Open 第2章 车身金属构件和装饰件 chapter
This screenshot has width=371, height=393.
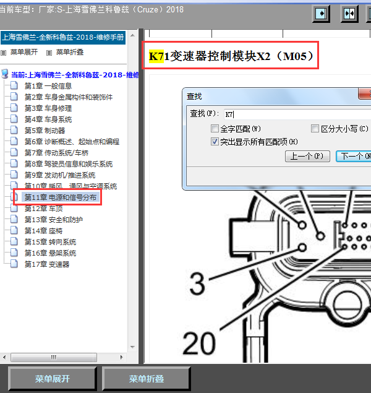[69, 97]
